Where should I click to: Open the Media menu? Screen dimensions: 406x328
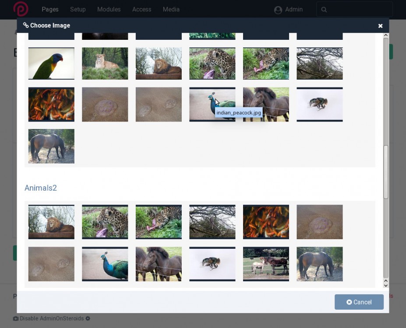point(171,9)
